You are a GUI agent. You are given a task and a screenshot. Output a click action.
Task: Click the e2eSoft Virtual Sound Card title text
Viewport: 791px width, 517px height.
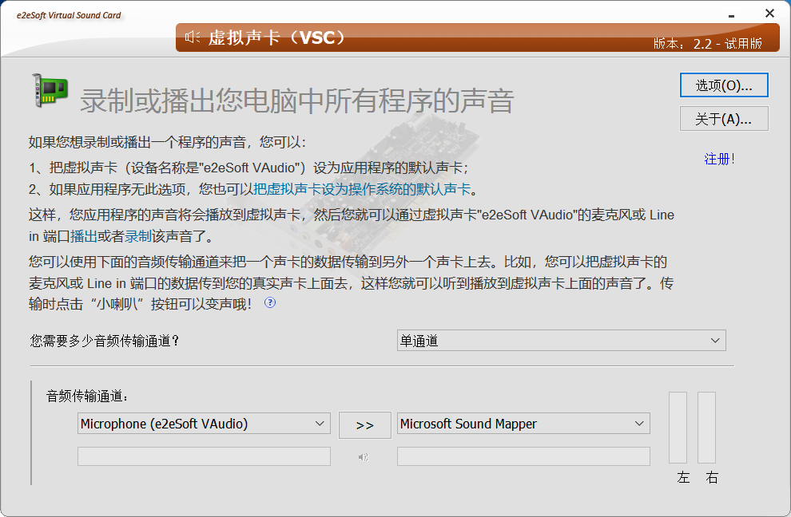69,15
